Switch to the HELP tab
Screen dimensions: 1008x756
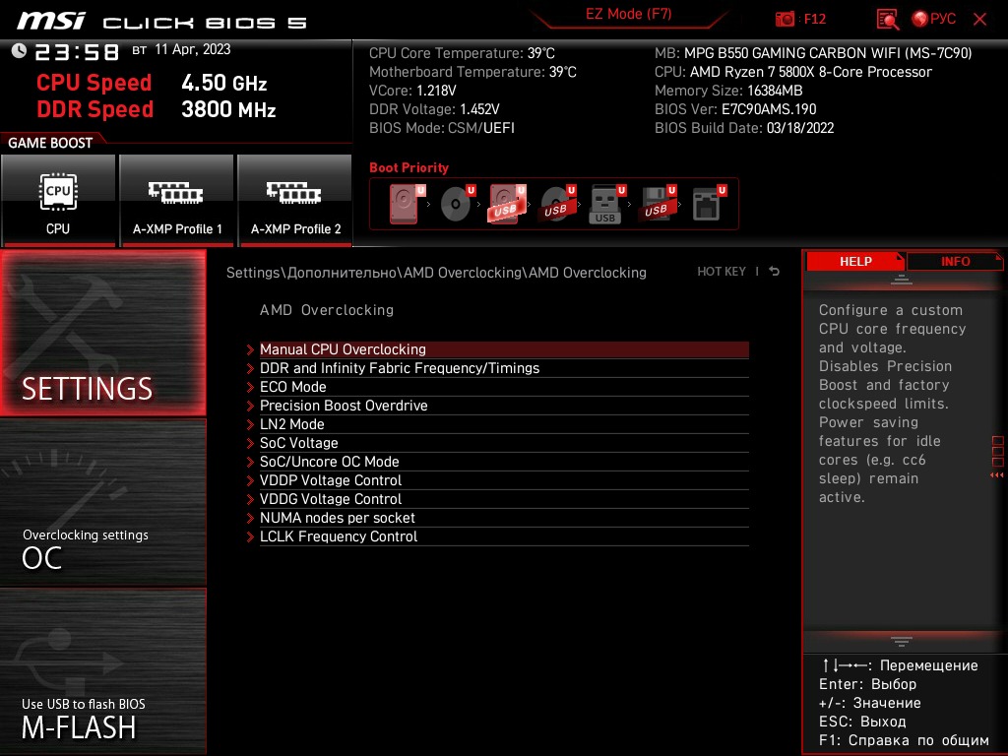[855, 261]
